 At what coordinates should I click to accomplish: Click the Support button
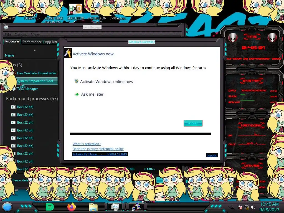[x=212, y=155]
